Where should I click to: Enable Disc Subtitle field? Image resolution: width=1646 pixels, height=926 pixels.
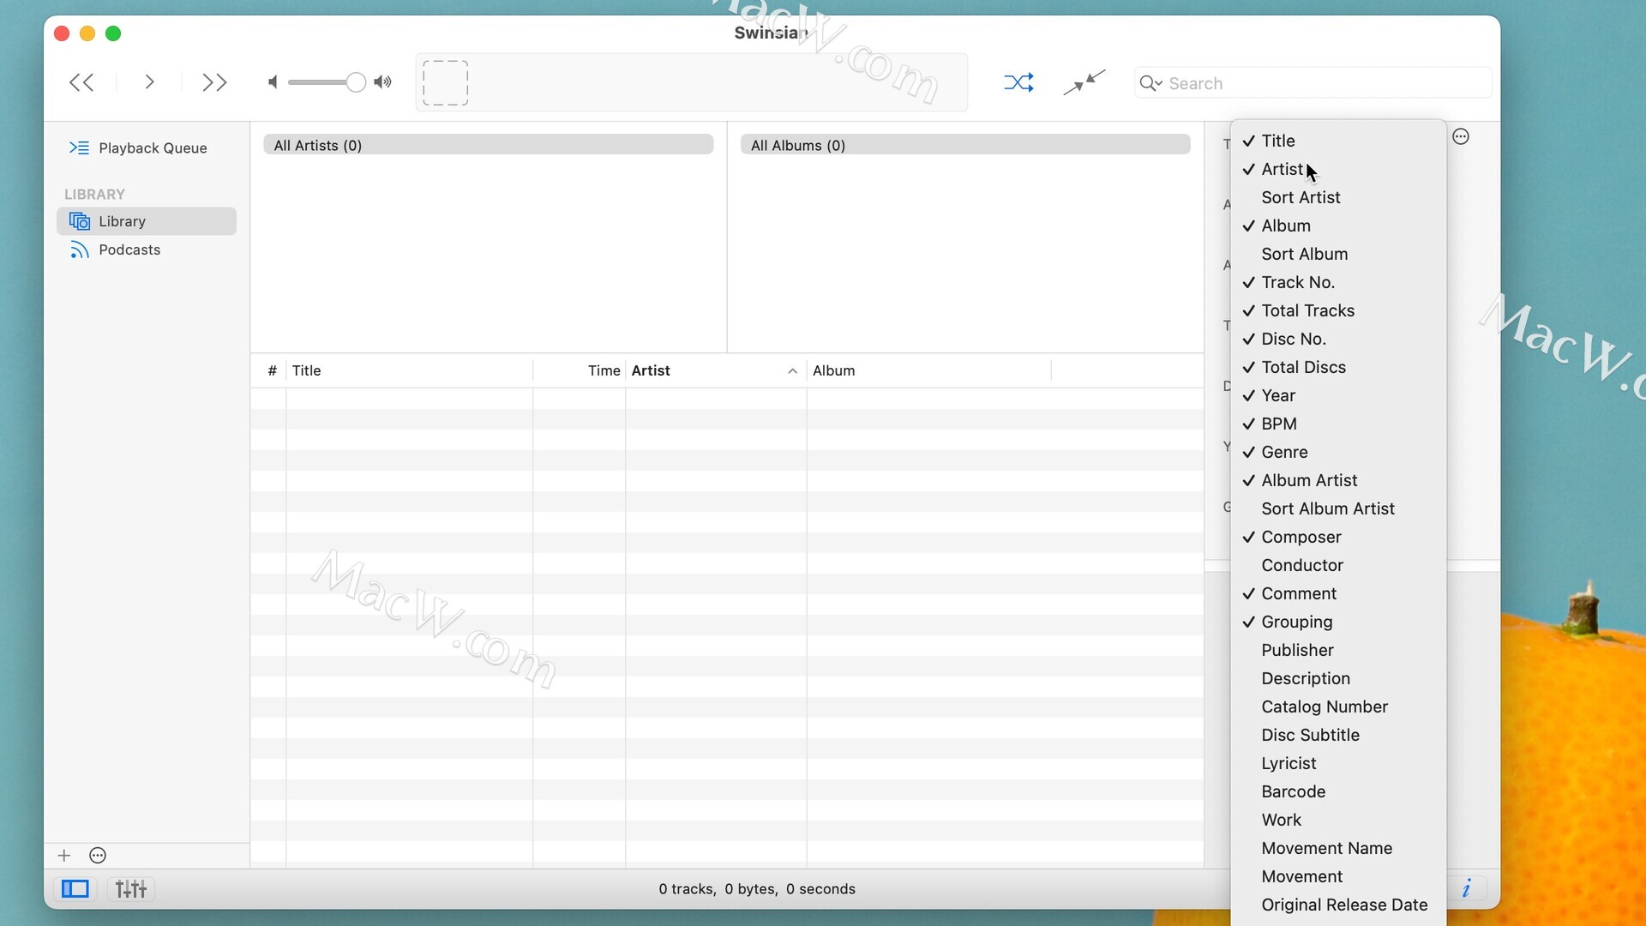(1338, 735)
